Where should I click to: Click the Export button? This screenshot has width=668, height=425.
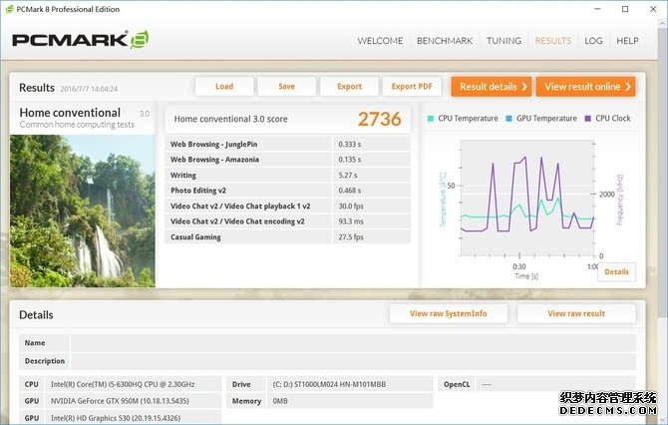349,87
